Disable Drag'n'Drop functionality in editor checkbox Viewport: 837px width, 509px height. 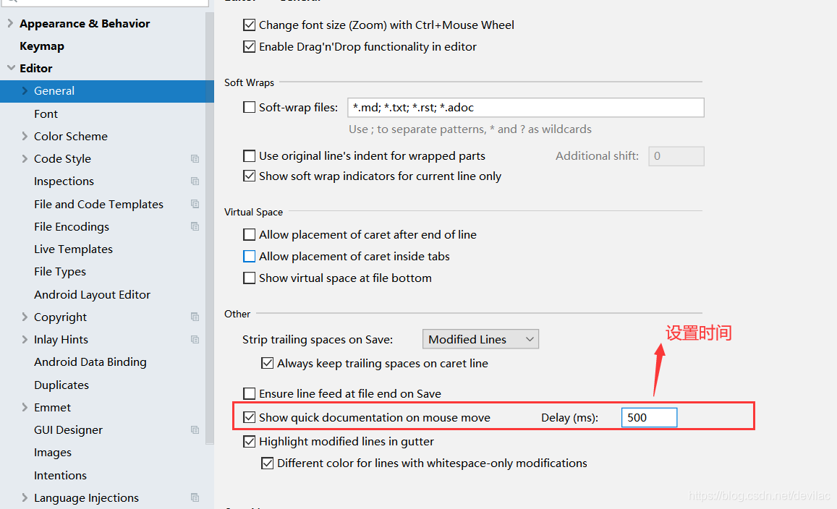click(250, 46)
